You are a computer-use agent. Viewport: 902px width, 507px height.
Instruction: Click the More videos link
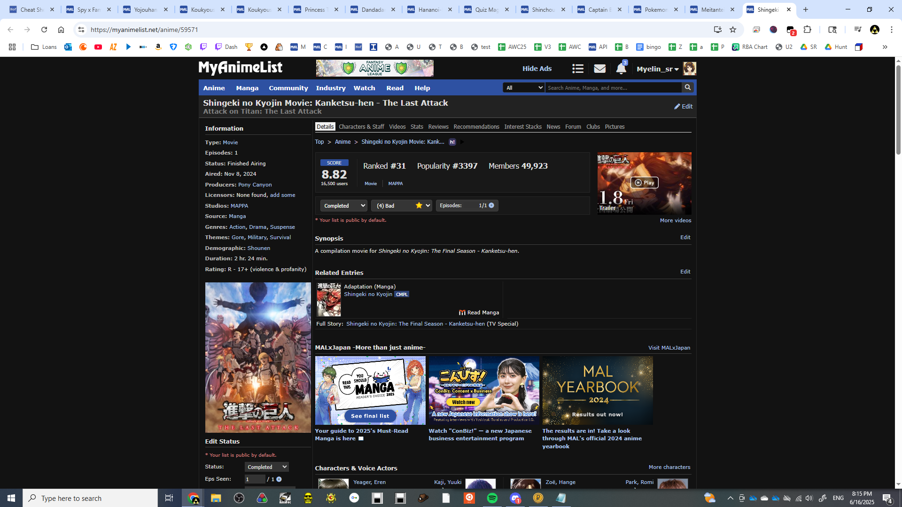coord(676,220)
